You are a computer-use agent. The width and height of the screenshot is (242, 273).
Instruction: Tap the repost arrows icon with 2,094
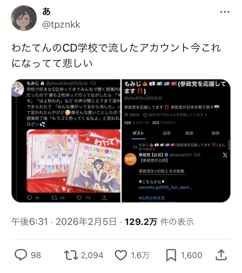click(x=71, y=255)
